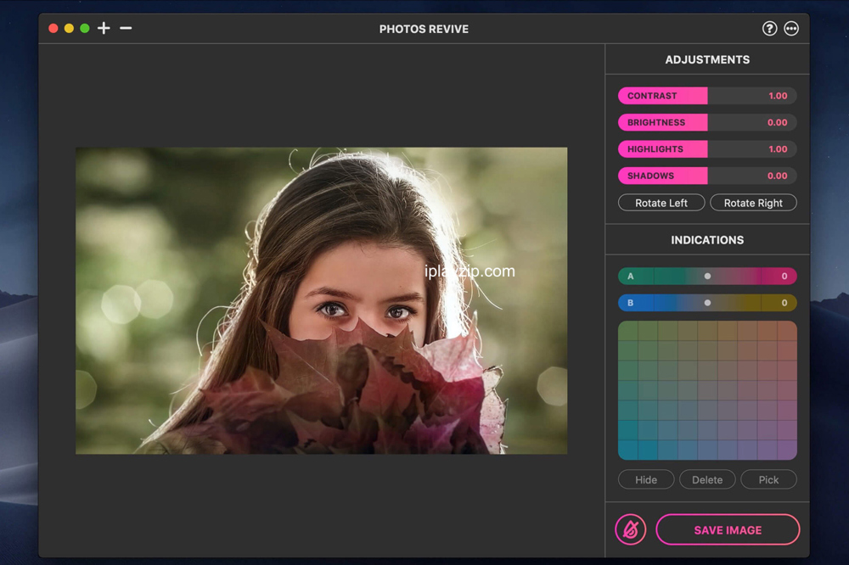Open the more options ellipsis icon
This screenshot has width=849, height=565.
791,29
